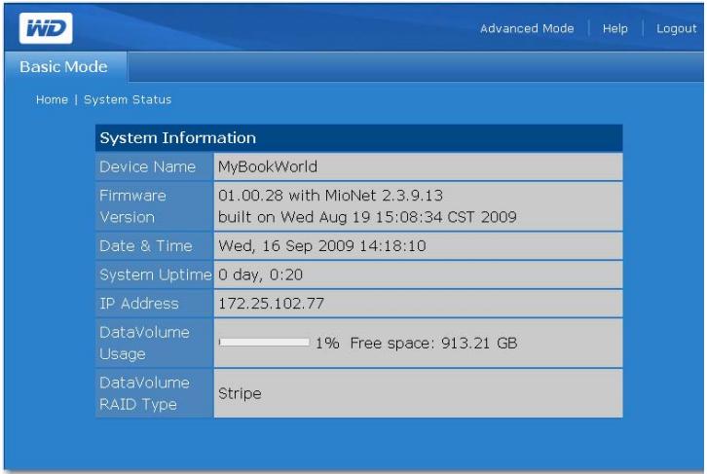Viewport: 707px width, 474px height.
Task: Click the MyBookWorld device name value
Action: [x=268, y=166]
